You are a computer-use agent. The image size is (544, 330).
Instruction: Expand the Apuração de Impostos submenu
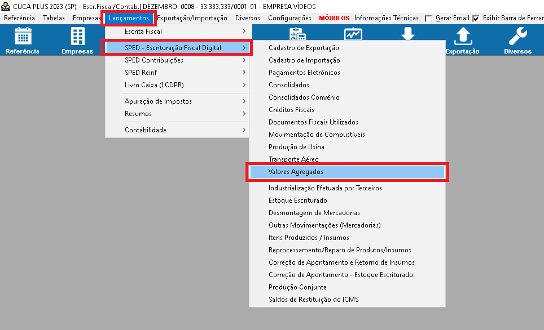[177, 101]
